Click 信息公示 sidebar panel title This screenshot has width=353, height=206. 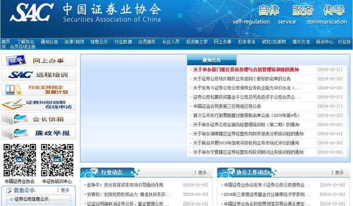point(24,190)
